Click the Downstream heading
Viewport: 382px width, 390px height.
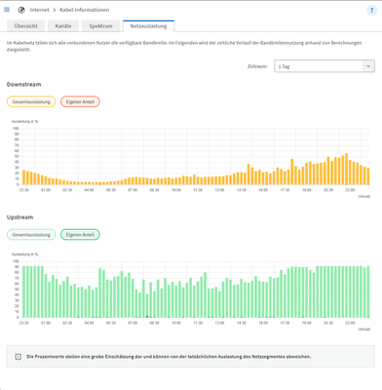(x=23, y=85)
